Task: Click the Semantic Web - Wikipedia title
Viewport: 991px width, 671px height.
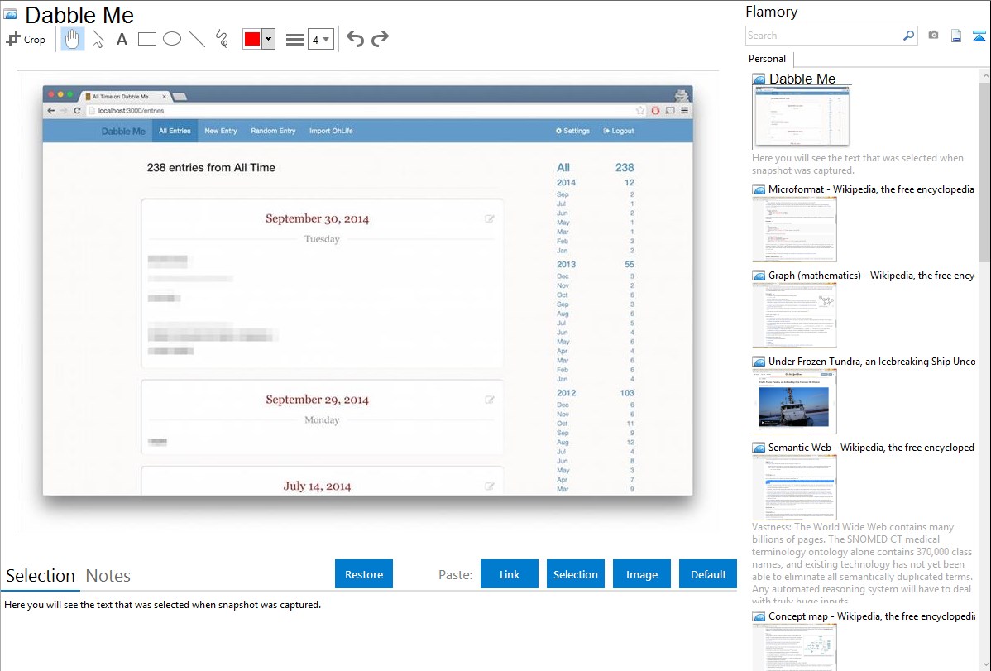Action: click(871, 447)
